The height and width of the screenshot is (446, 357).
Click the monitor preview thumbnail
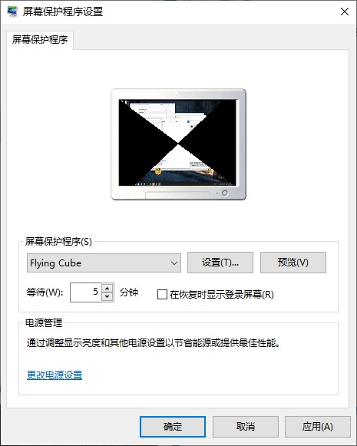click(x=178, y=144)
